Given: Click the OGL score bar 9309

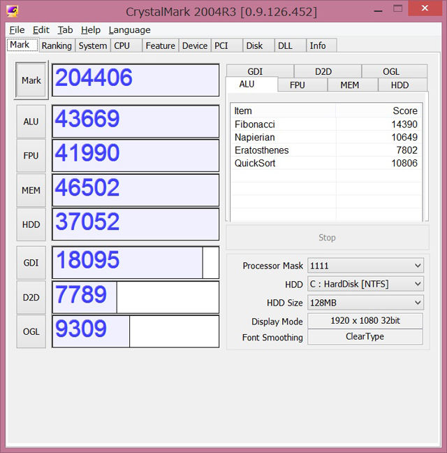Looking at the screenshot, I should point(135,331).
